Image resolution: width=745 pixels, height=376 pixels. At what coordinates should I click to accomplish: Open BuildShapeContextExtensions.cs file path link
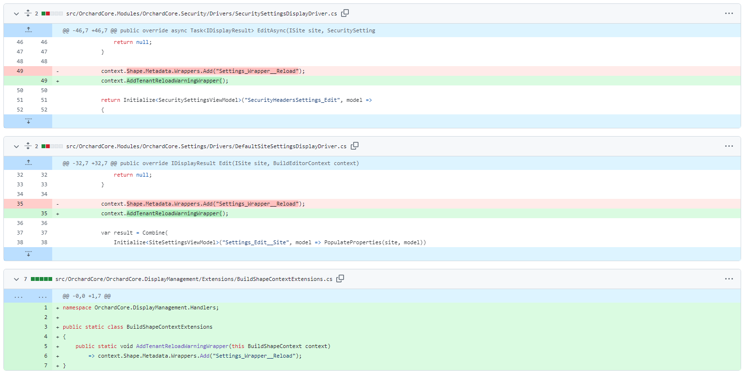tap(194, 279)
